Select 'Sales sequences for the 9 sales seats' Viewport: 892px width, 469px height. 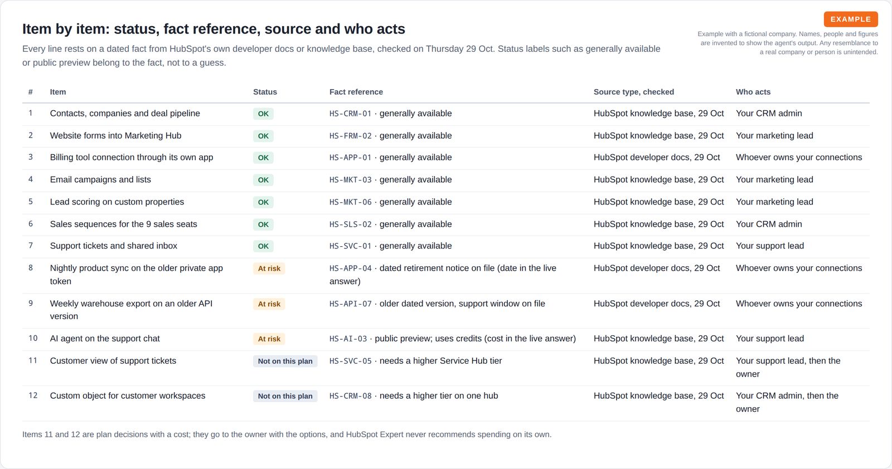(123, 224)
